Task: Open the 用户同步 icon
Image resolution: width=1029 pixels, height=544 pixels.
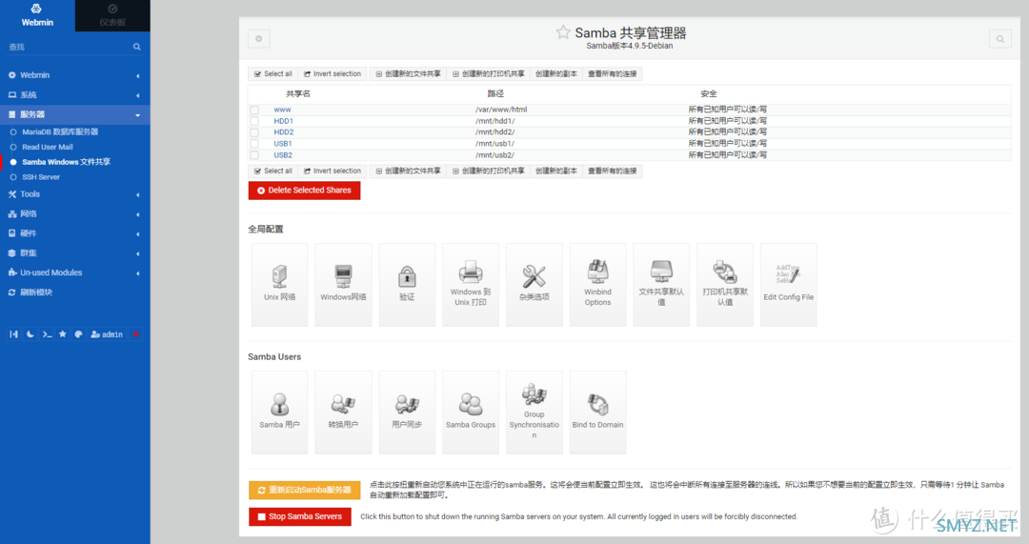Action: [407, 413]
